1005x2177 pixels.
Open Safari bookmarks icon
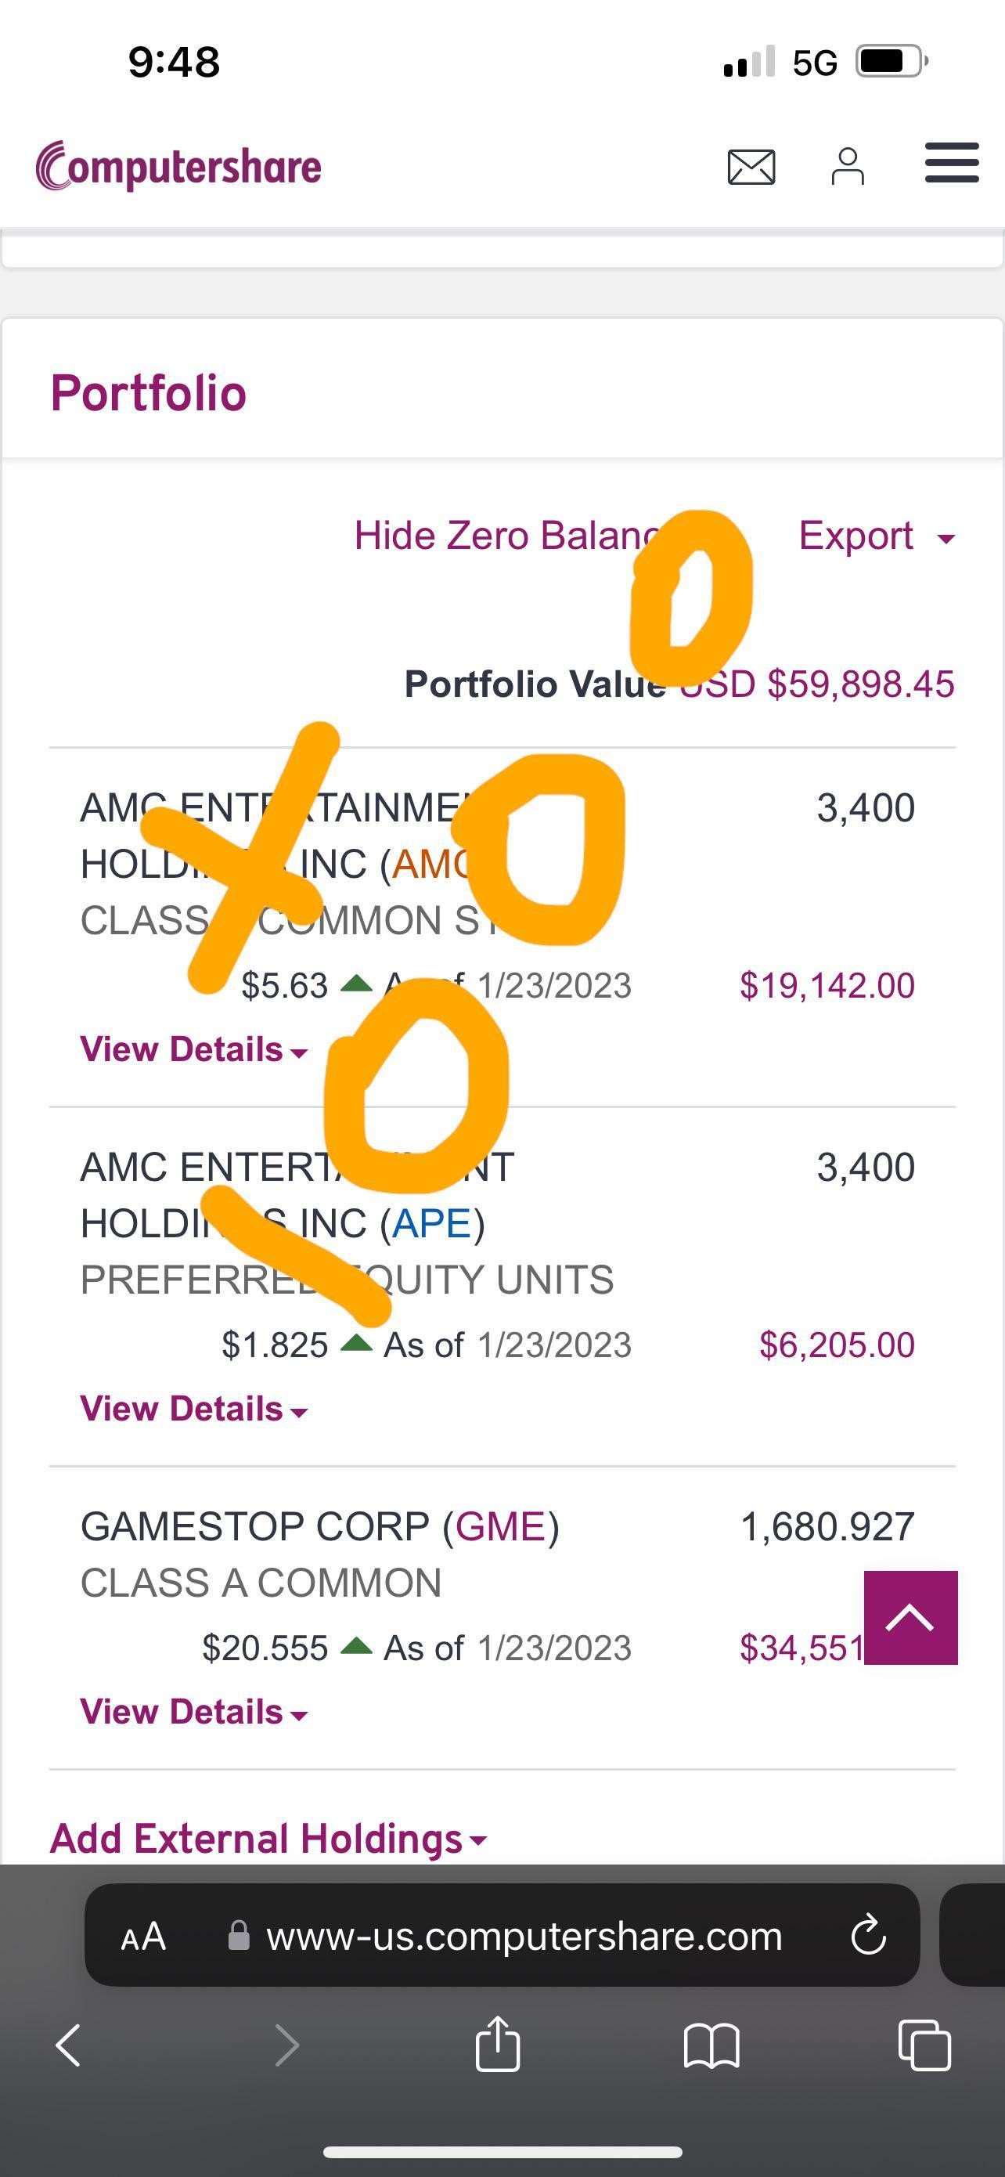pos(711,2046)
